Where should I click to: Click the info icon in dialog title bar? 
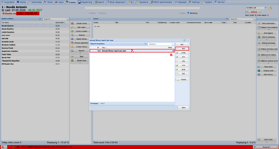pyautogui.click(x=184, y=40)
